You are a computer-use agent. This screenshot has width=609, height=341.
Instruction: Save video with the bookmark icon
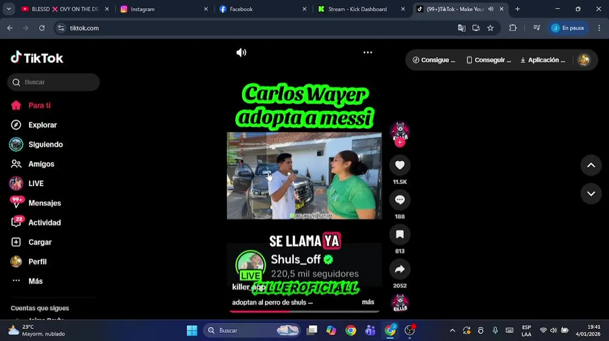pyautogui.click(x=400, y=234)
